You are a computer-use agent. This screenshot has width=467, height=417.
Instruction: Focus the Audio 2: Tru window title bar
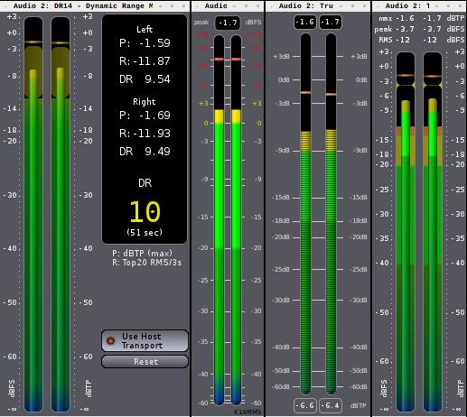[318, 5]
